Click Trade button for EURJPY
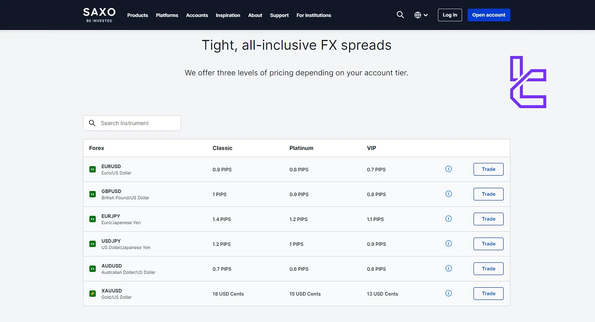This screenshot has height=322, width=595. (x=489, y=219)
